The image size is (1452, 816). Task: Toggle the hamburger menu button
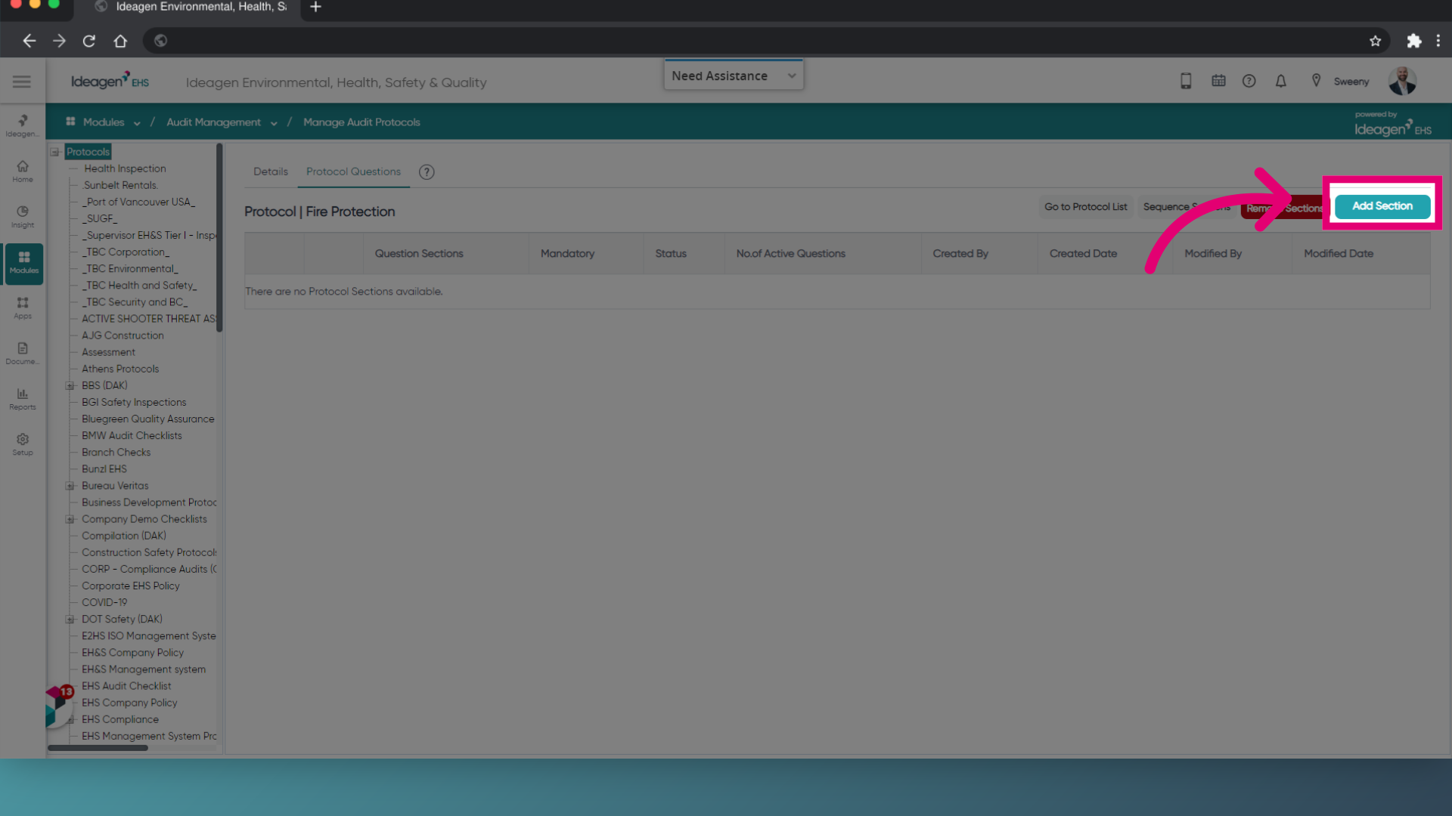[22, 82]
